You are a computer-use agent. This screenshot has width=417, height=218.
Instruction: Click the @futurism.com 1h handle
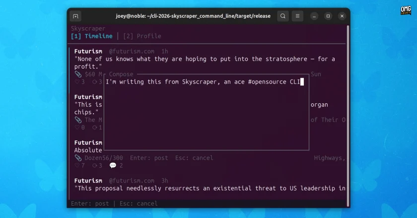(132, 51)
